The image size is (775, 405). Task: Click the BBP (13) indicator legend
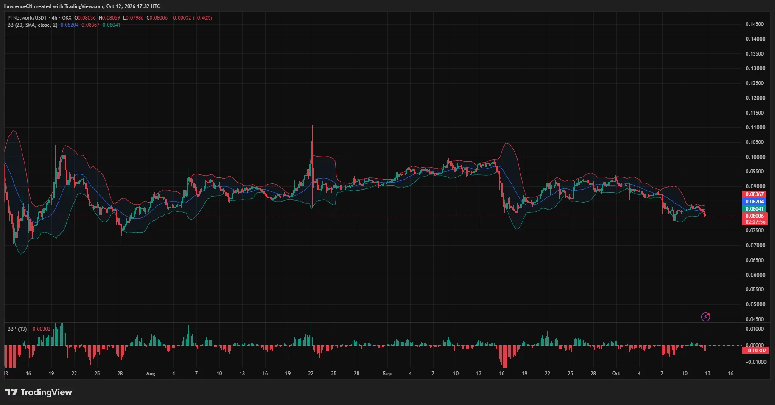[x=17, y=329]
